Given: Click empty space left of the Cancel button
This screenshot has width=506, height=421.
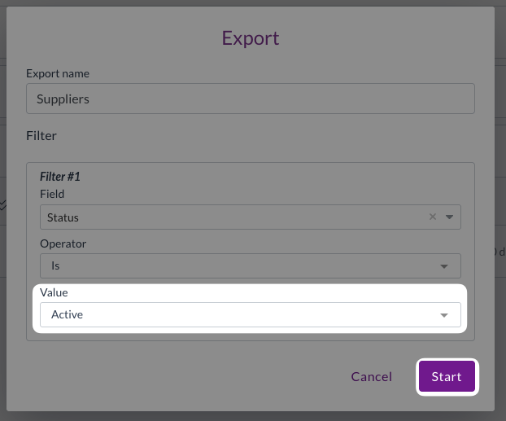Looking at the screenshot, I should pyautogui.click(x=203, y=377).
